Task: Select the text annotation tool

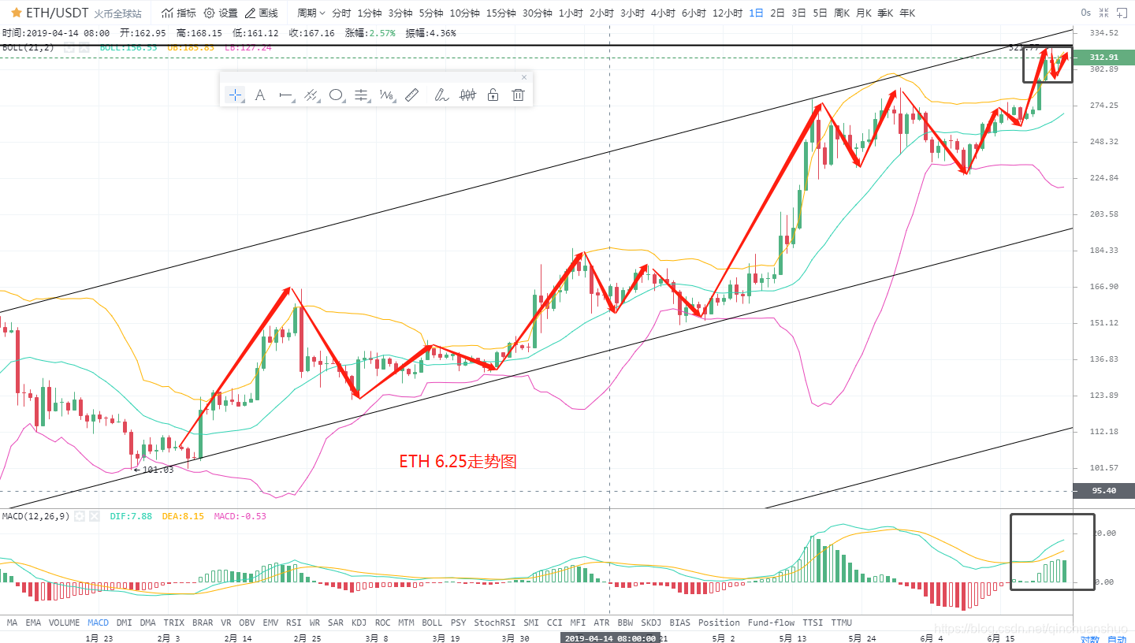Action: pos(260,95)
